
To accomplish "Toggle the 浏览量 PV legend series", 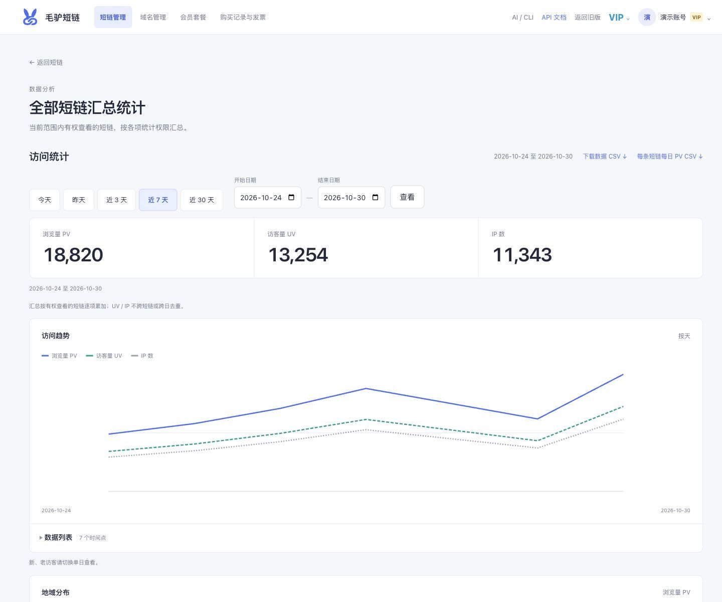I will [59, 356].
